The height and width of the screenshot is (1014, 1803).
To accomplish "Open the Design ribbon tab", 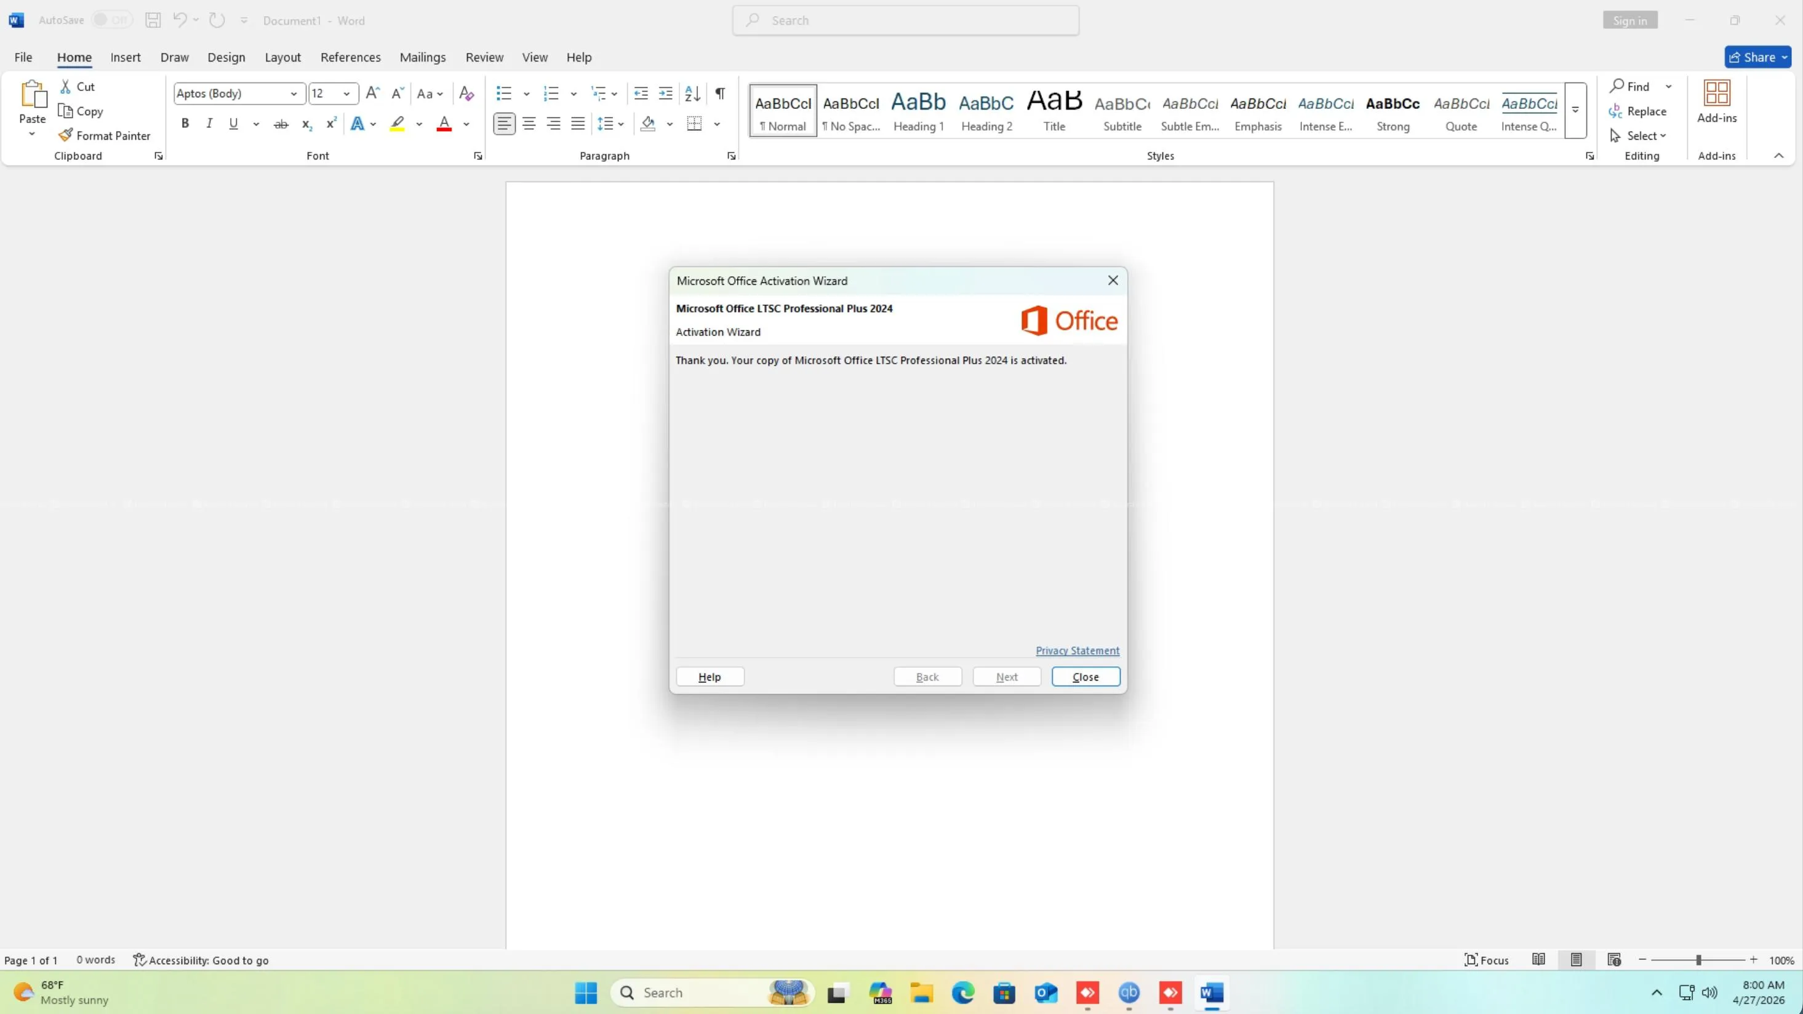I will [x=226, y=57].
